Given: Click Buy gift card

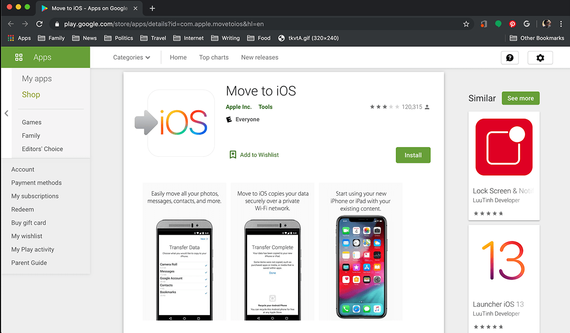Looking at the screenshot, I should [x=29, y=223].
